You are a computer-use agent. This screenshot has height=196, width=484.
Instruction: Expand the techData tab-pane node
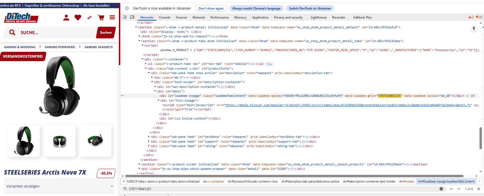pos(149,137)
